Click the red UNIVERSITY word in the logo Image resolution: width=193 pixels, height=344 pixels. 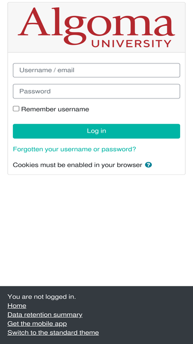click(x=131, y=43)
